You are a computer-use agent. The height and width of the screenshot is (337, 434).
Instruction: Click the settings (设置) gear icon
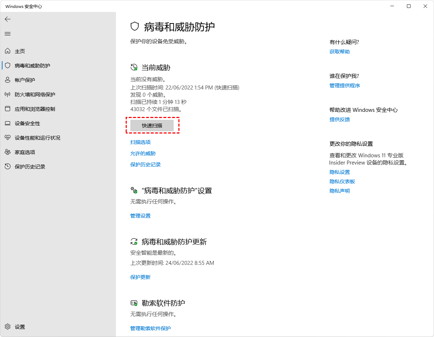(8, 327)
